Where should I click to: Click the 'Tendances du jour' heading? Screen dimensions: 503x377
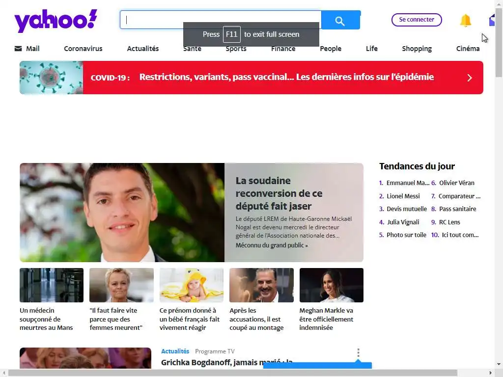417,166
